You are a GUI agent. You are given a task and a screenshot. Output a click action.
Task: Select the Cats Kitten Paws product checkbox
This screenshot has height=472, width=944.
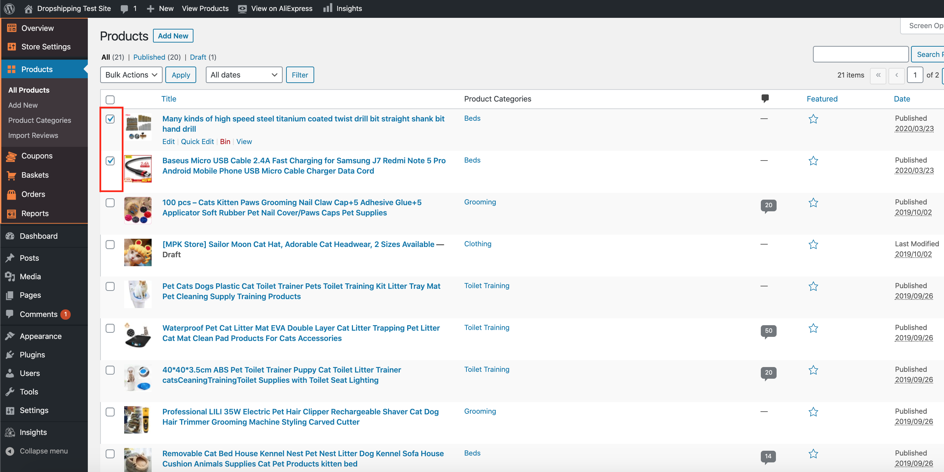click(x=110, y=203)
